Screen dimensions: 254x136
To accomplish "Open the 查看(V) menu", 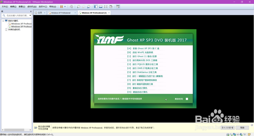I will click(22, 7).
